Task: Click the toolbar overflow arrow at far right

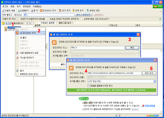Action: click(161, 11)
